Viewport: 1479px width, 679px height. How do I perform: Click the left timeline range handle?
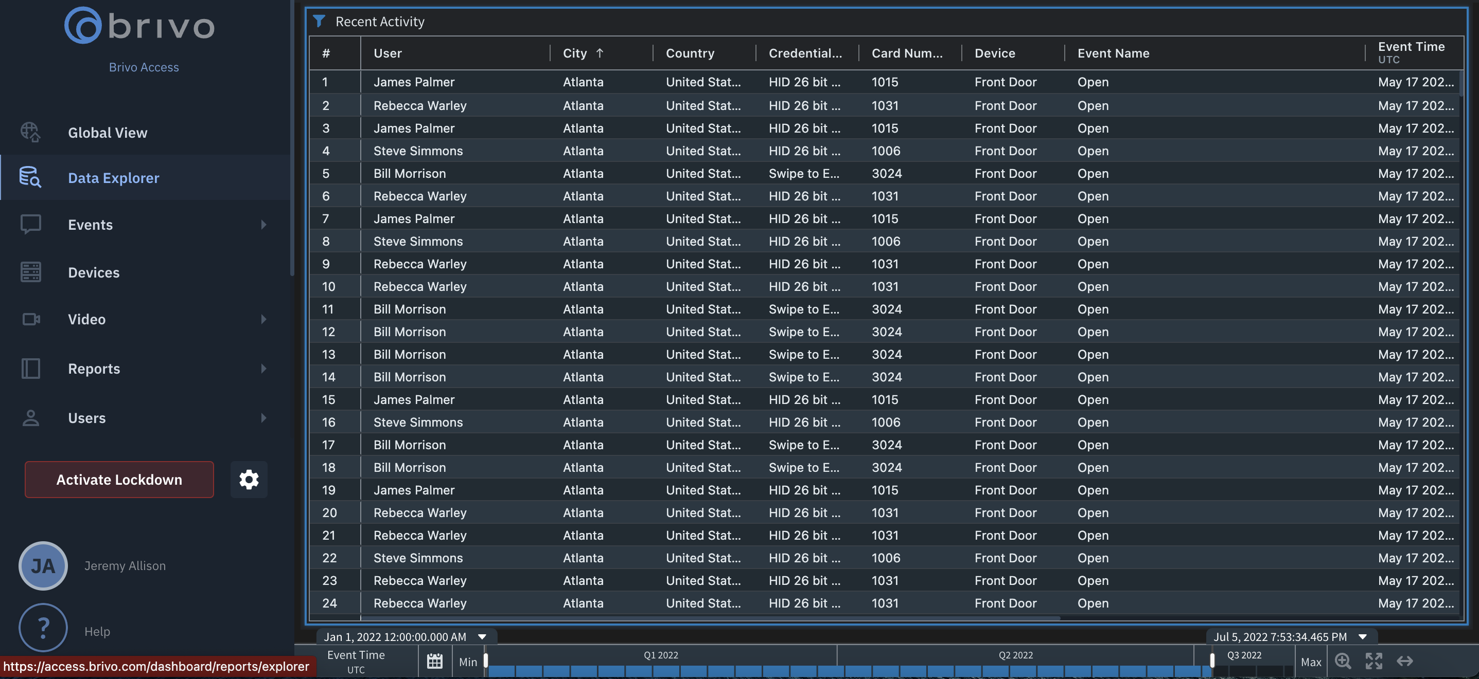486,660
